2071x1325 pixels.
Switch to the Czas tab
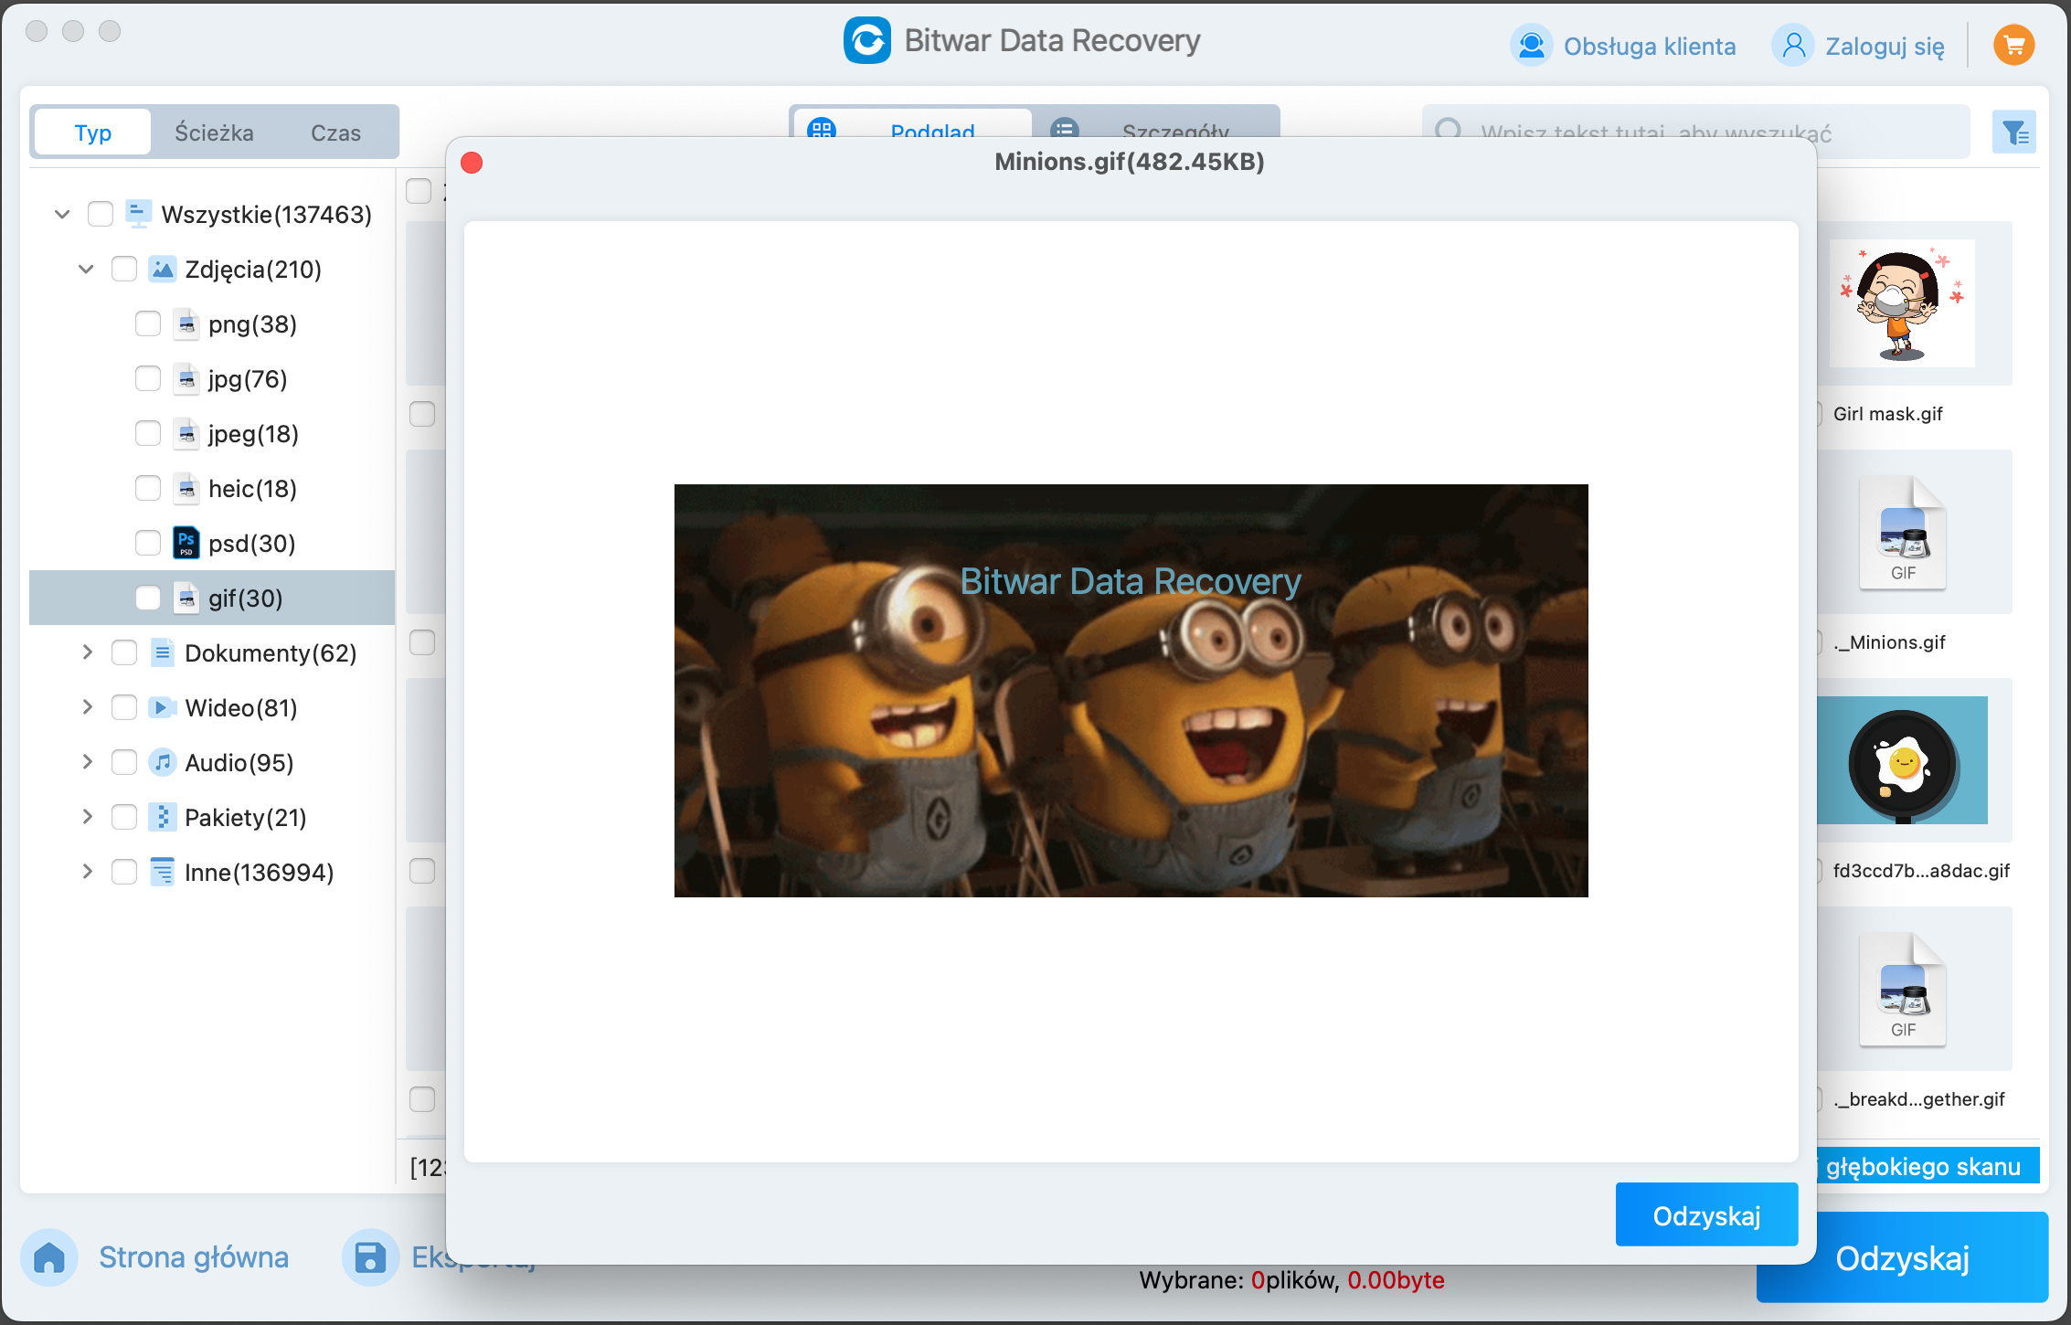(x=335, y=132)
